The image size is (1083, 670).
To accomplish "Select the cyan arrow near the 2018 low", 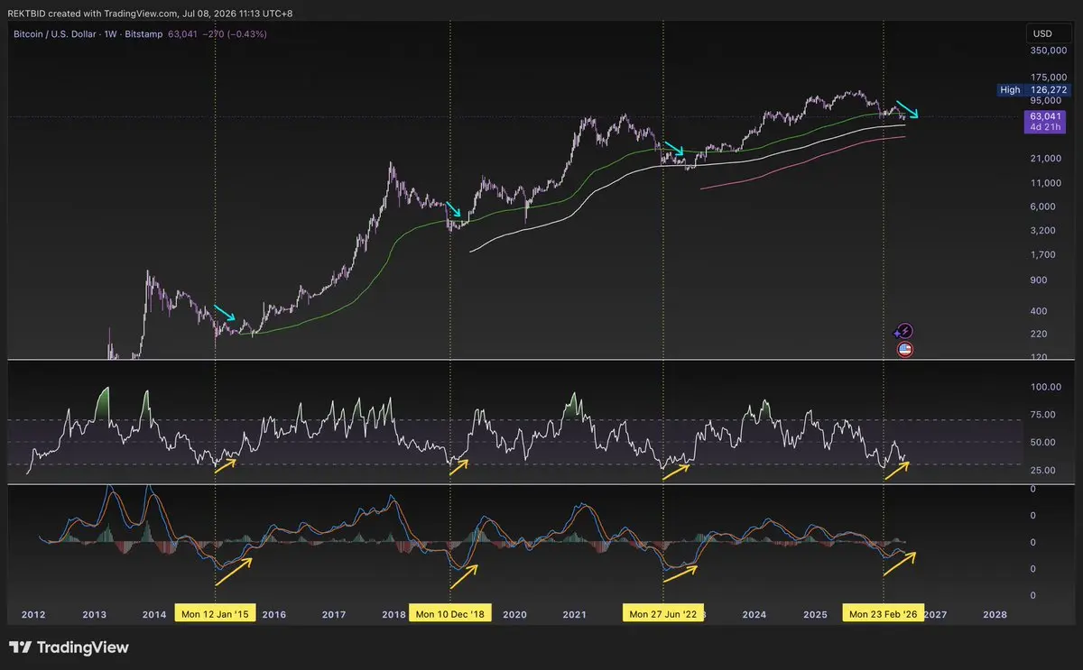I will [x=454, y=210].
